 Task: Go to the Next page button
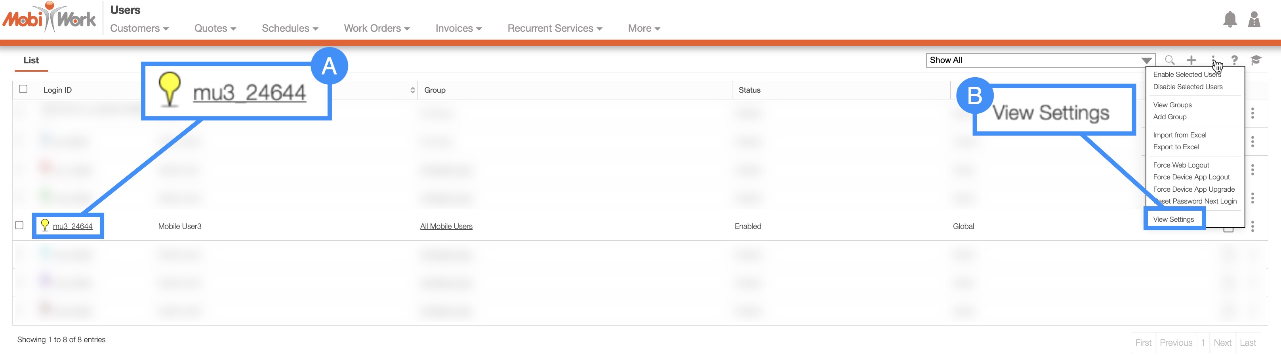pyautogui.click(x=1222, y=343)
